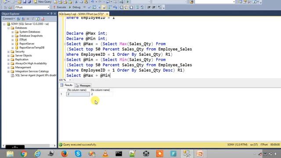The image size is (281, 158).
Task: Toggle auto-hide pin on Object Explorer
Action: [51, 14]
